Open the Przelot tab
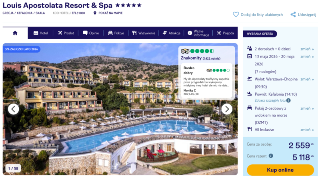 point(66,33)
